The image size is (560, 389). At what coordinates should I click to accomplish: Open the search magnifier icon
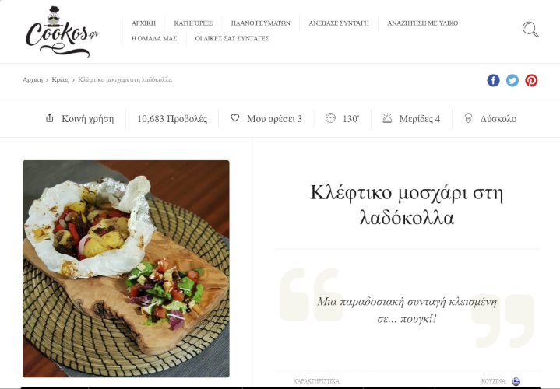[x=530, y=30]
